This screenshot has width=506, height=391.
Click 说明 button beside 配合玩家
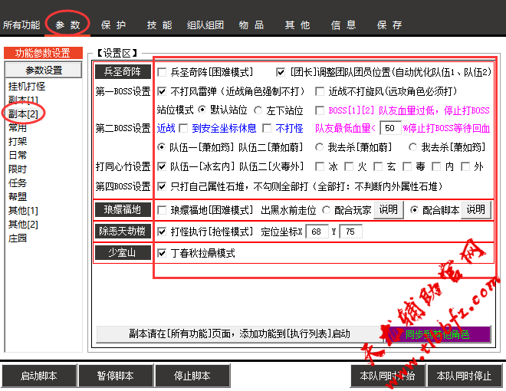(x=388, y=210)
